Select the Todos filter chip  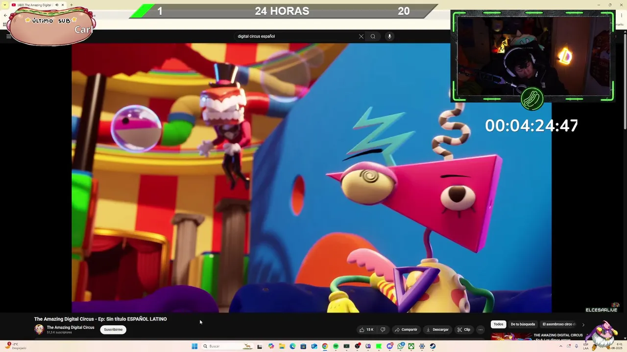click(x=498, y=324)
